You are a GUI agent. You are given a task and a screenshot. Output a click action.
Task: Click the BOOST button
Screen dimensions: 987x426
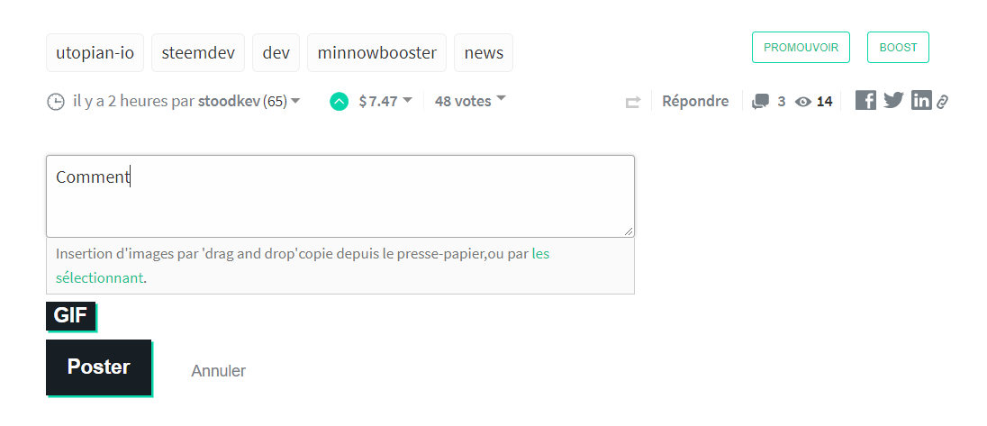coord(898,47)
